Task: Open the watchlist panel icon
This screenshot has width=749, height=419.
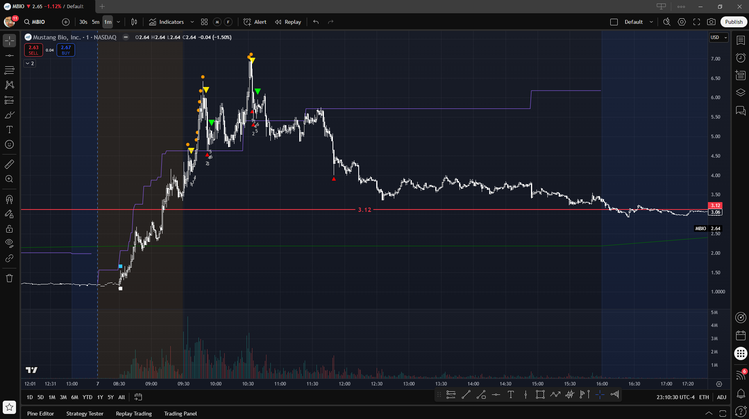Action: tap(740, 40)
